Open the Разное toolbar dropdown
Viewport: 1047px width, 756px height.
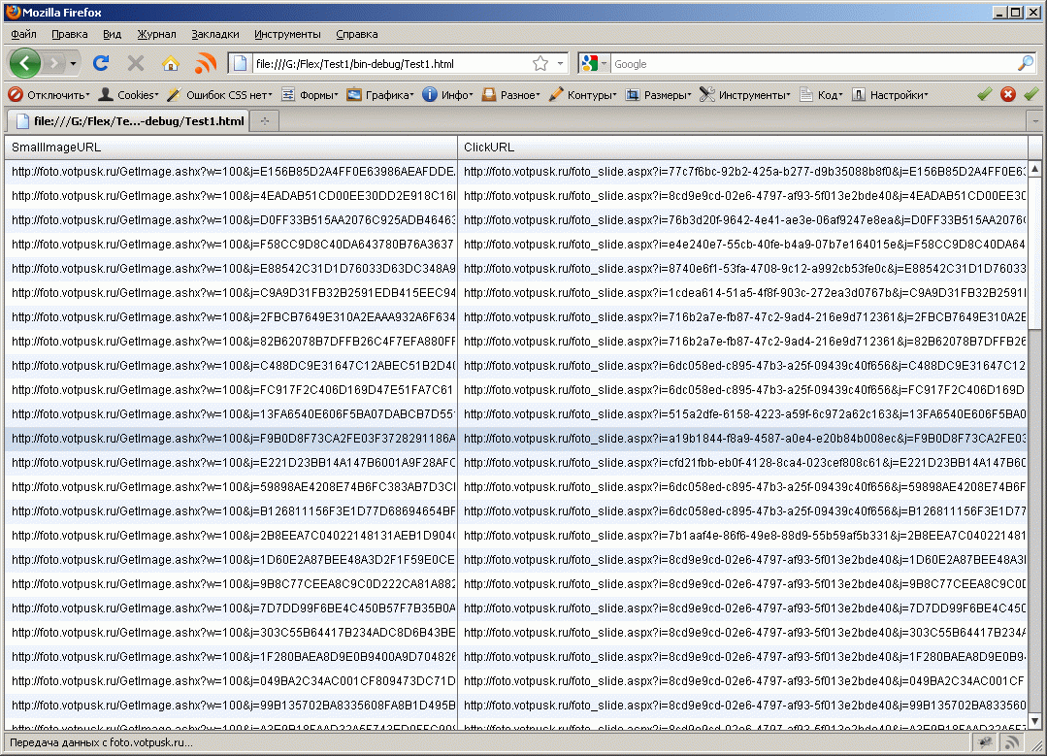(x=510, y=95)
